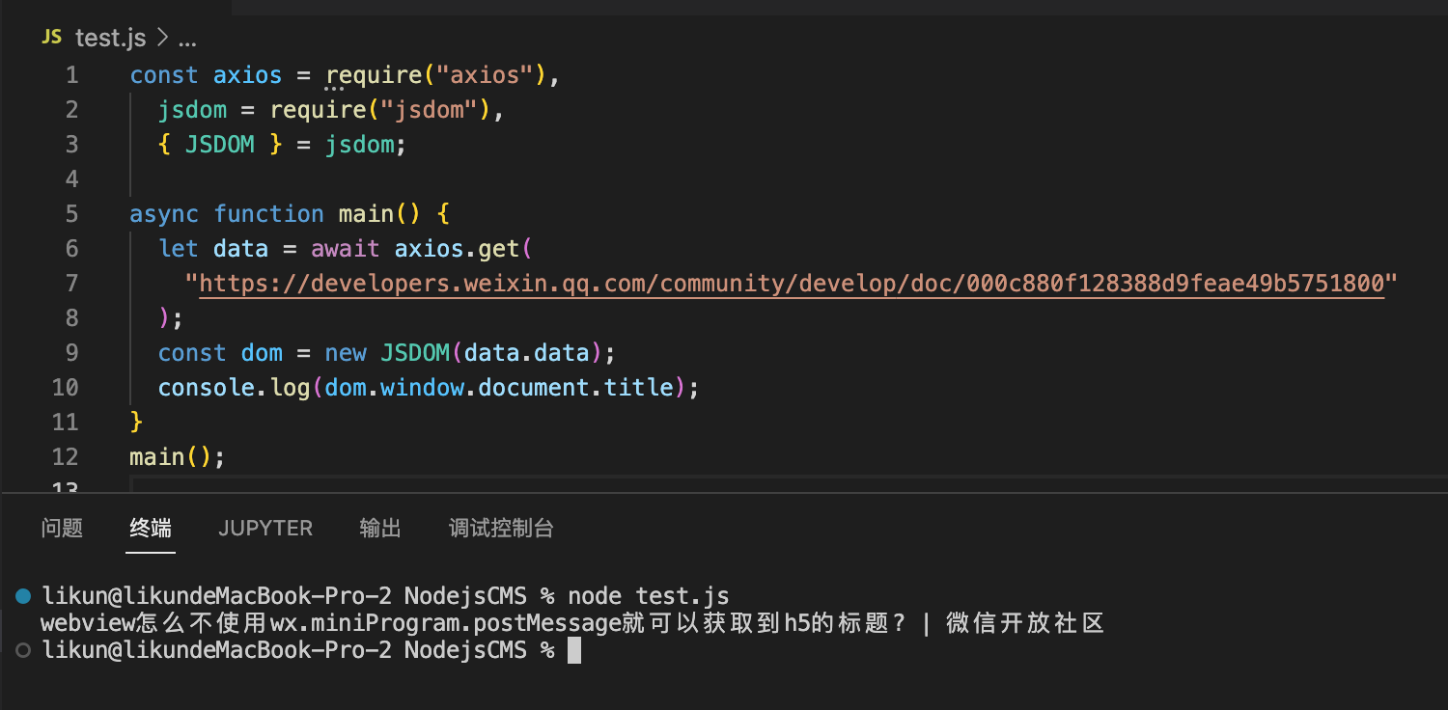
Task: Click 'console.log' on line 10
Action: (x=235, y=388)
